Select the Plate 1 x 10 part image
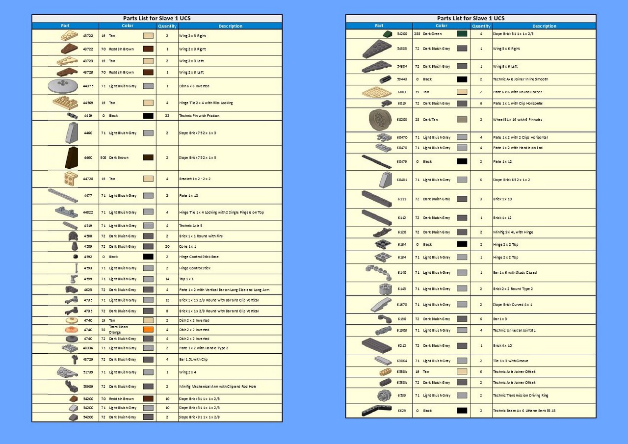 pyautogui.click(x=63, y=196)
